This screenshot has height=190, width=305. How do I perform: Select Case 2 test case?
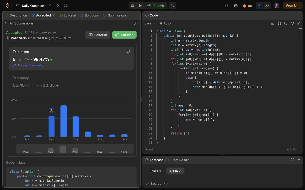pos(175,171)
